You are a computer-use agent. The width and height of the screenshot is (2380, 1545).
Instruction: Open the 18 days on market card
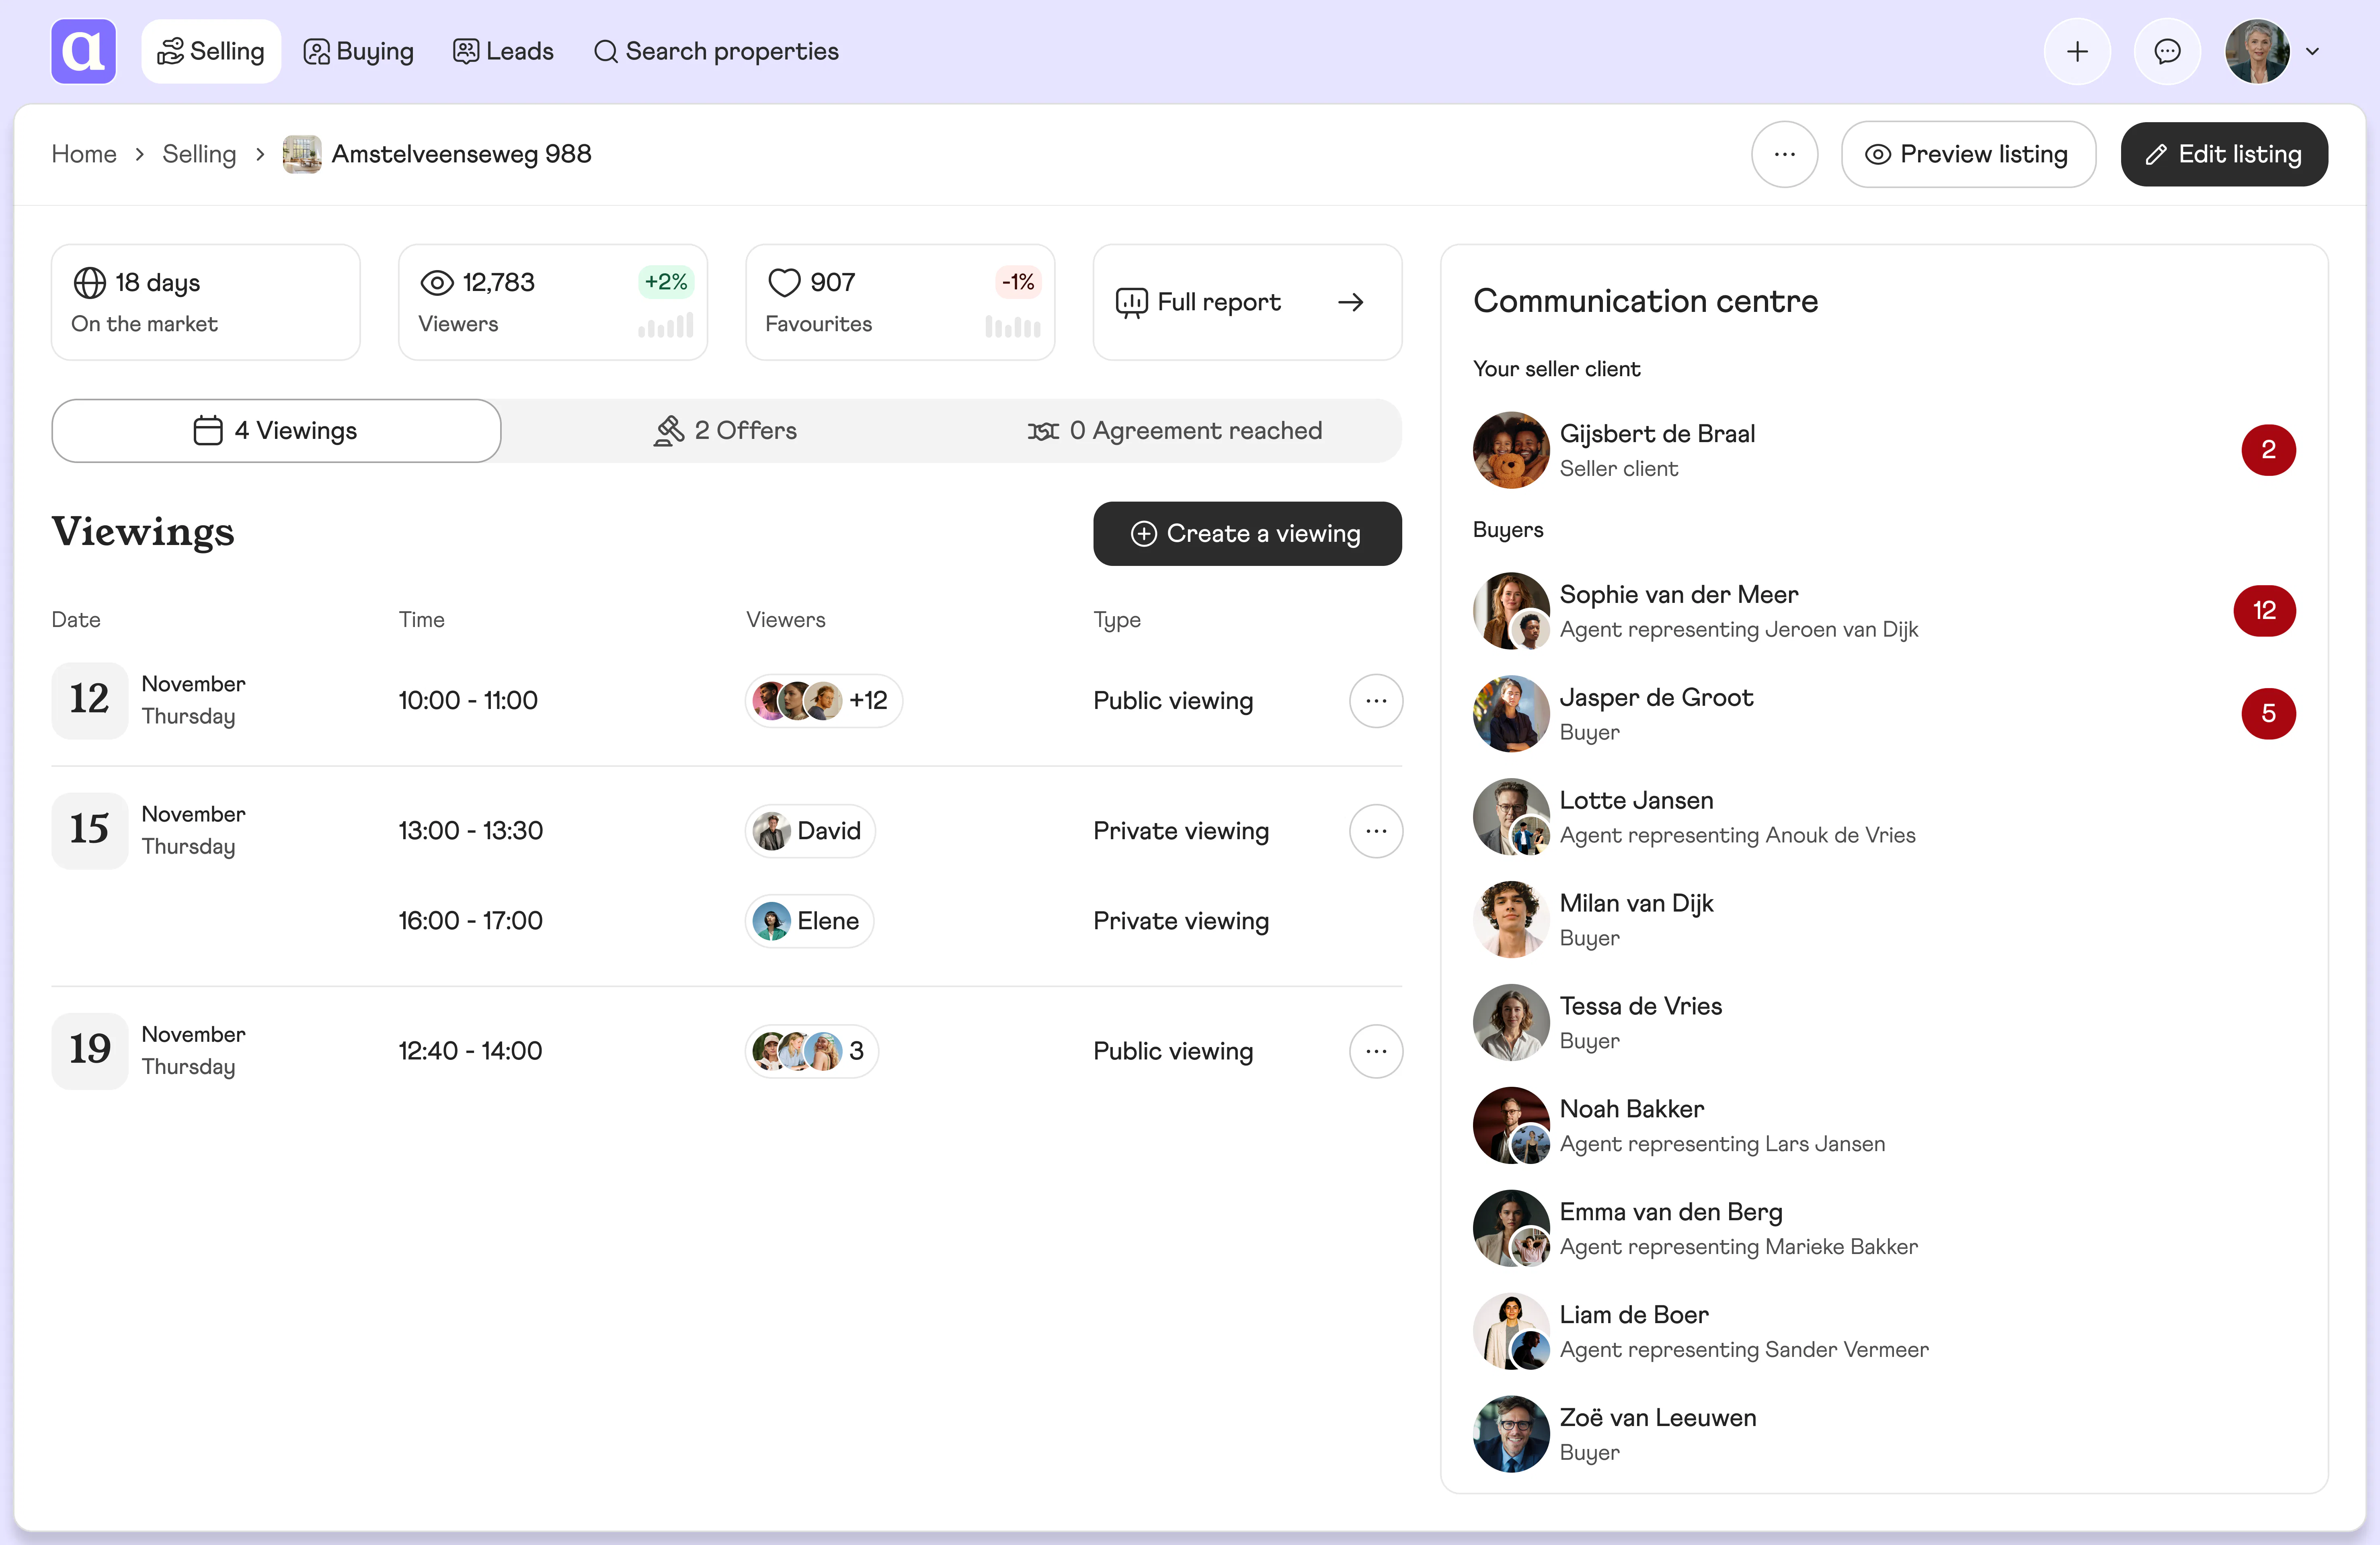coord(206,302)
